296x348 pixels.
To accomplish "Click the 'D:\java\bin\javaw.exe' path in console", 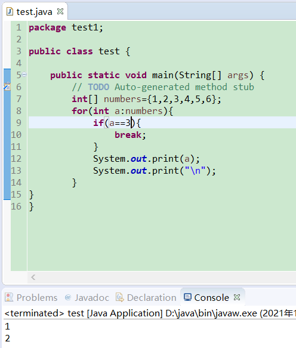I will [x=211, y=313].
